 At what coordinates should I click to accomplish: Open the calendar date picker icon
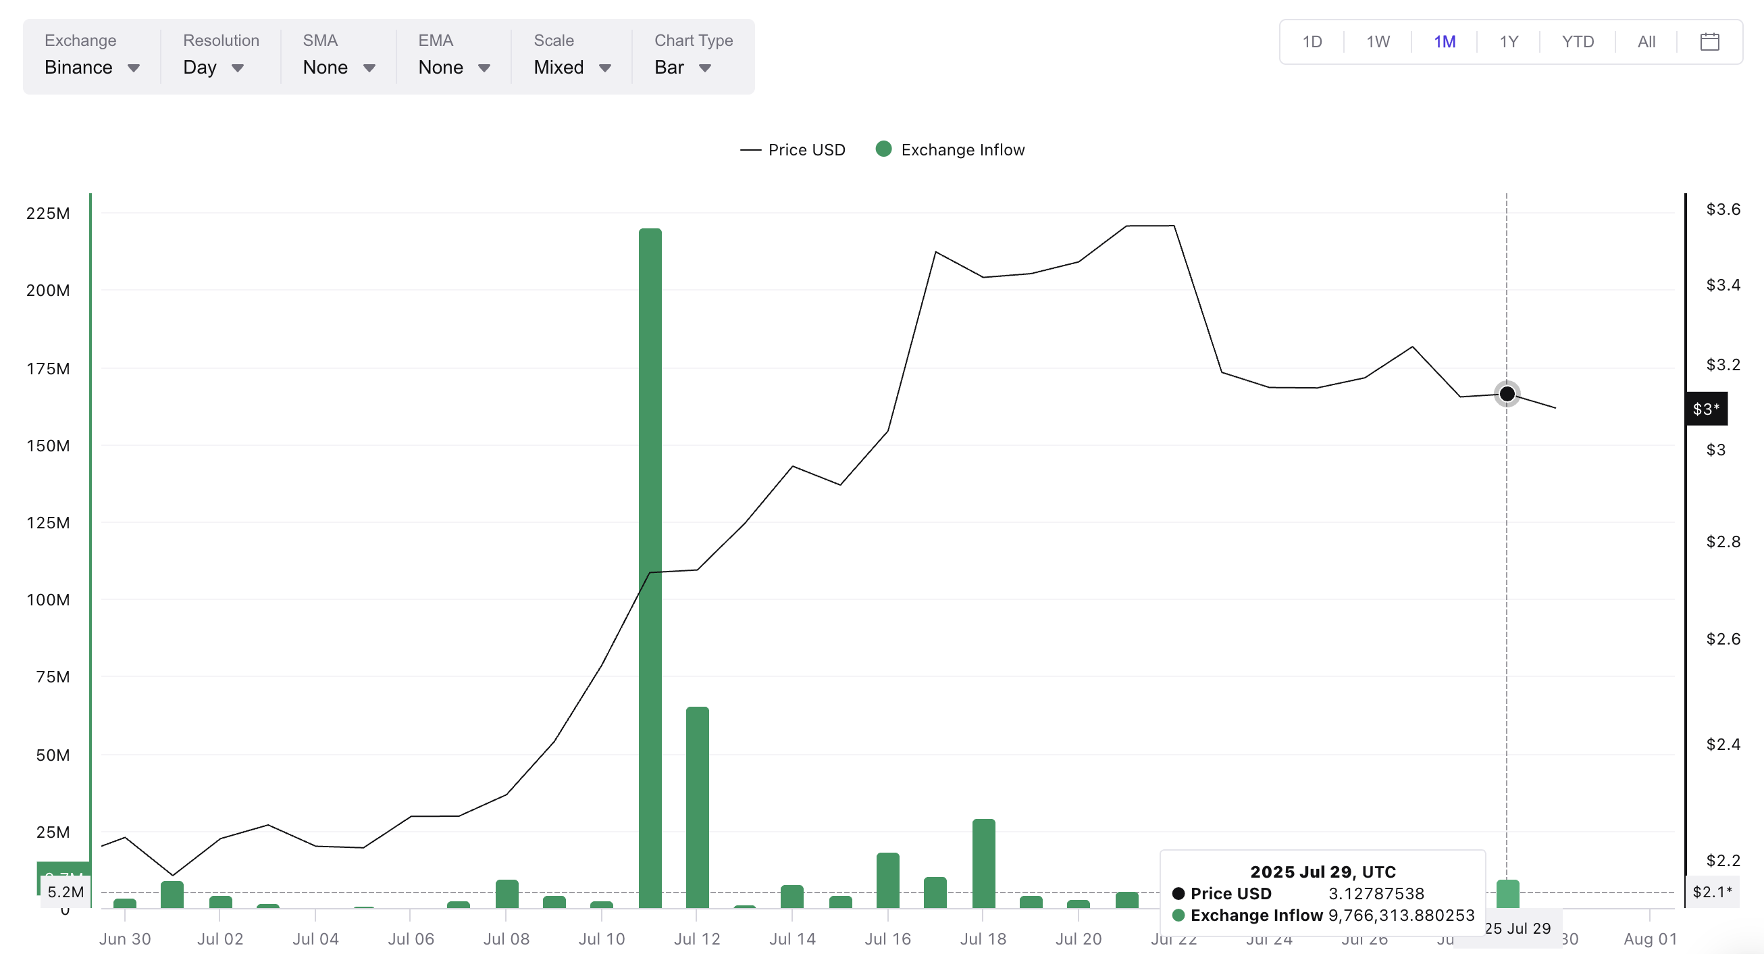1709,42
